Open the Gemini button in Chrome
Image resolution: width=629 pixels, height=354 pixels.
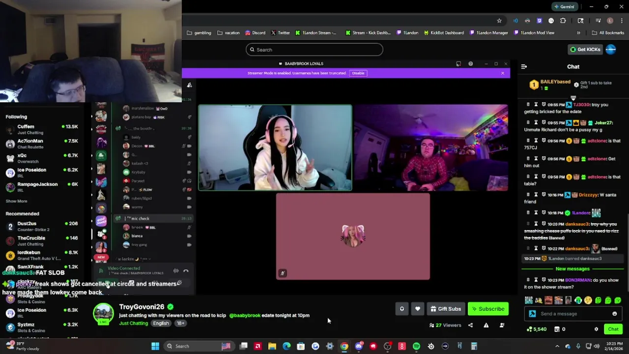pyautogui.click(x=564, y=6)
